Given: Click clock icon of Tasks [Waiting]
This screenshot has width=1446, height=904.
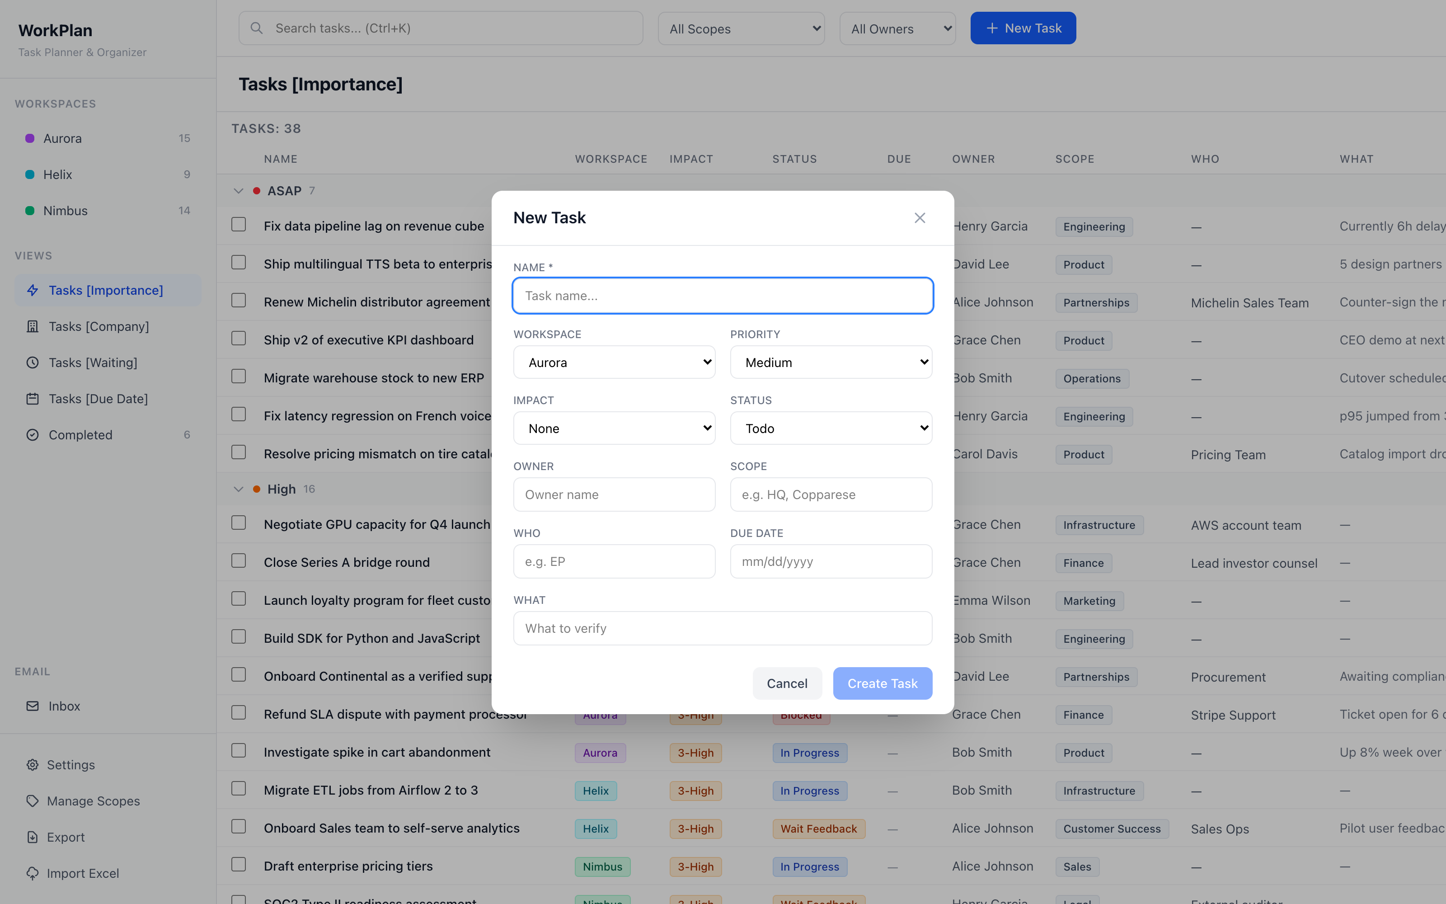Looking at the screenshot, I should 33,363.
